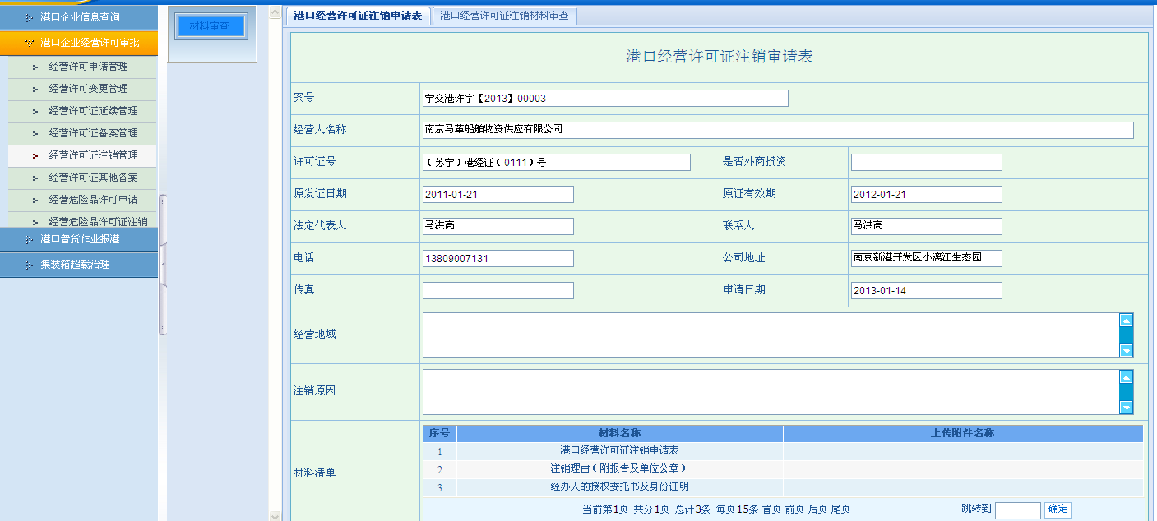Open 经营危险品许可申请 menu item
The image size is (1157, 521).
coord(93,200)
